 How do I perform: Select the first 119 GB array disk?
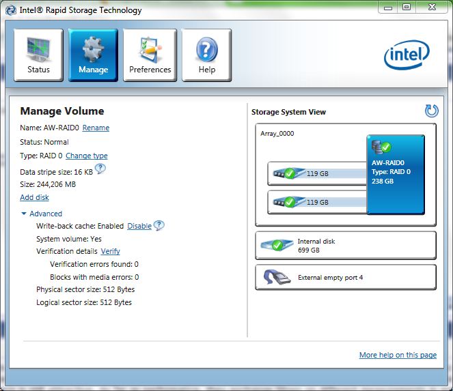[x=317, y=173]
